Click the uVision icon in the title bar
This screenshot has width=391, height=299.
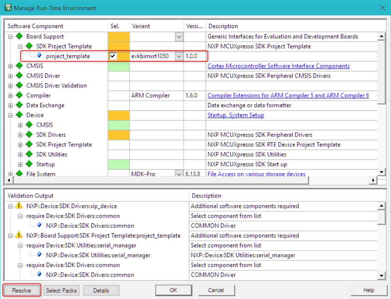[8, 8]
